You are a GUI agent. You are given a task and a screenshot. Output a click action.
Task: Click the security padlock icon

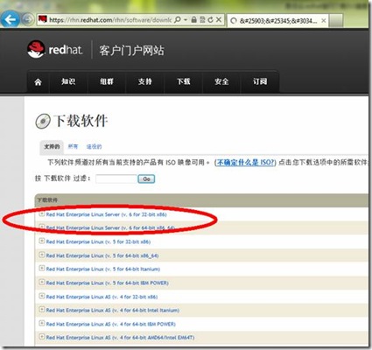[x=193, y=20]
